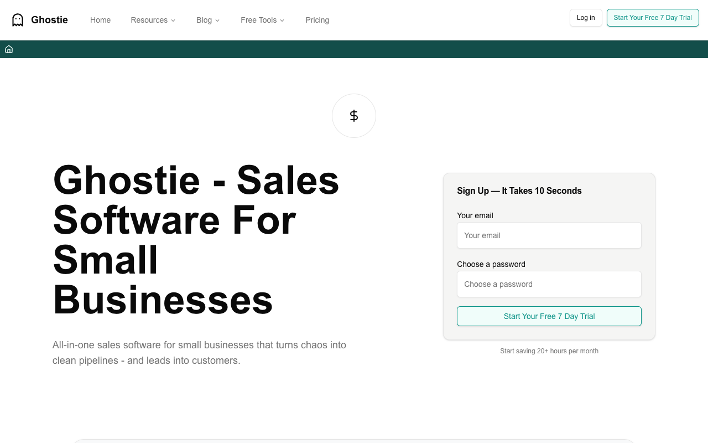Click the hero heading text
The height and width of the screenshot is (443, 708).
click(x=196, y=239)
